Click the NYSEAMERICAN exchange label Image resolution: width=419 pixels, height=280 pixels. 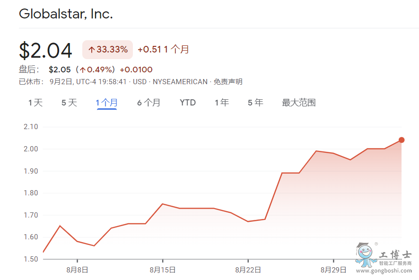tap(180, 82)
